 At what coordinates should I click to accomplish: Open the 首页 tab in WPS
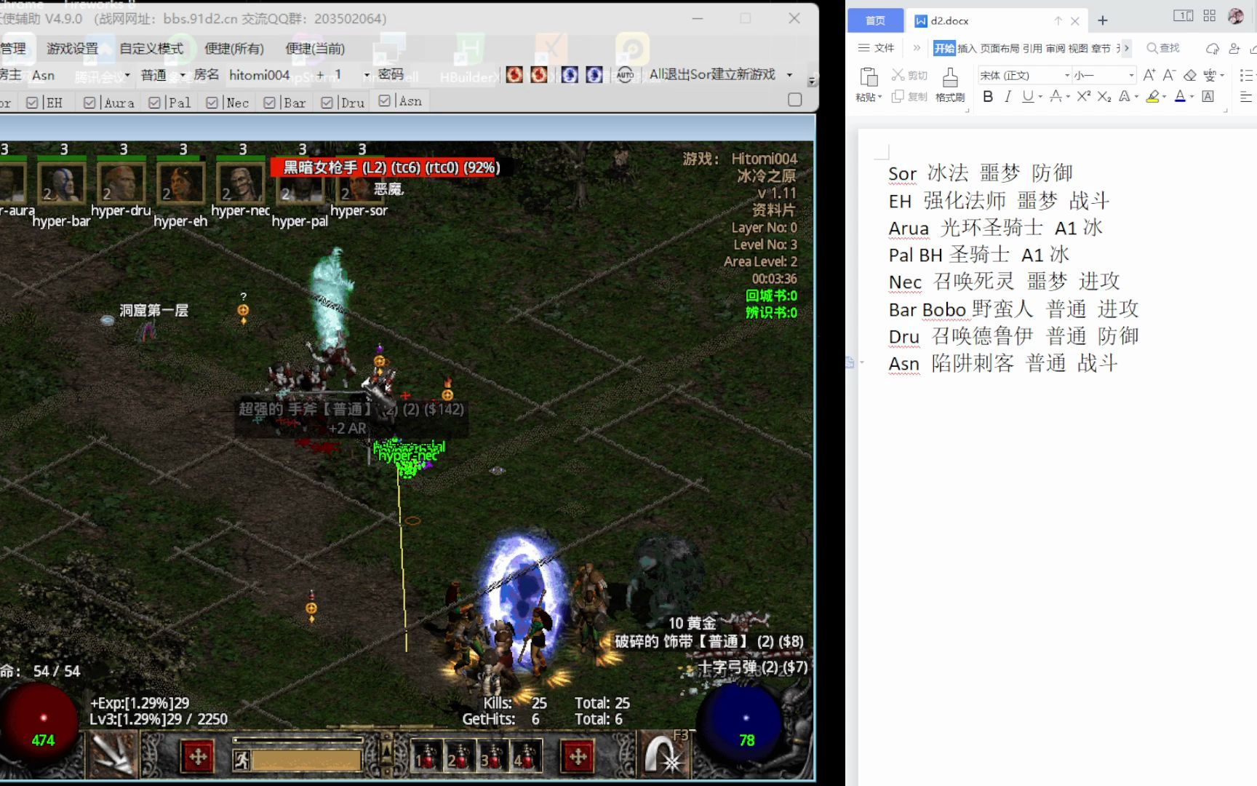[875, 20]
